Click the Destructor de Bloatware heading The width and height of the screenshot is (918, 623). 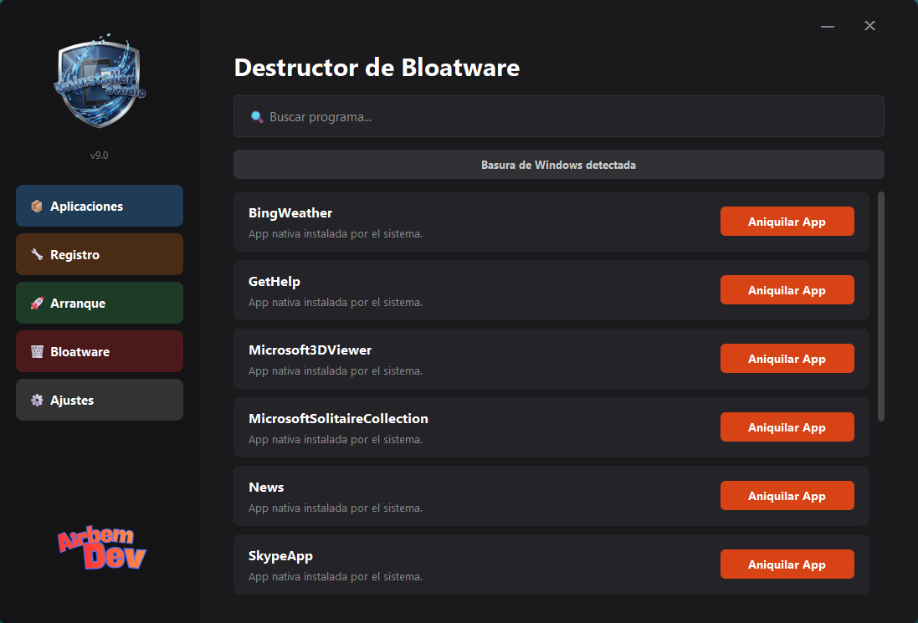[377, 67]
